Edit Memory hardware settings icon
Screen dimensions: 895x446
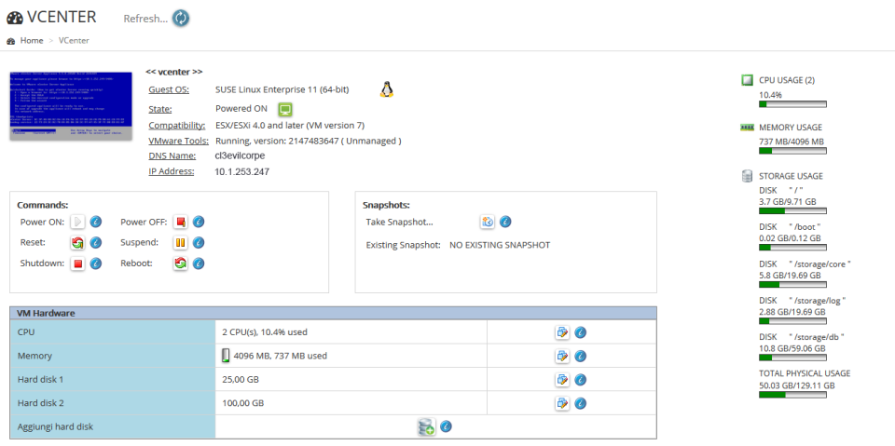click(x=562, y=356)
